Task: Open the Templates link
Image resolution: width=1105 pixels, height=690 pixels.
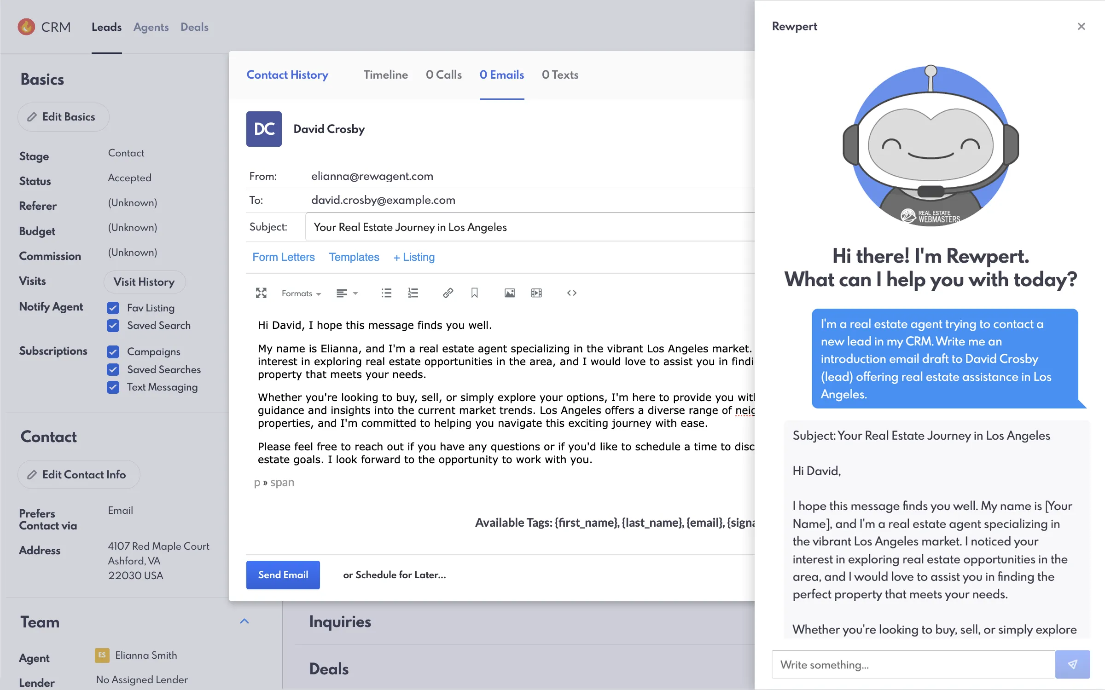Action: [x=354, y=257]
